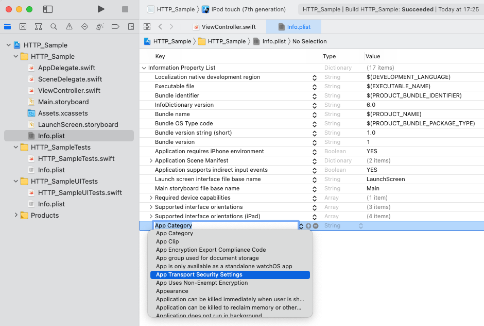Screen dimensions: 484x326
Task: Click the build Succeeded status area
Action: pyautogui.click(x=391, y=9)
